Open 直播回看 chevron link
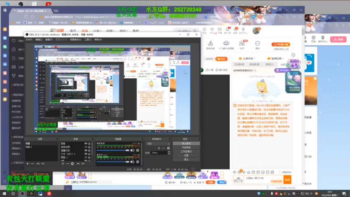The height and width of the screenshot is (197, 350). point(276,59)
